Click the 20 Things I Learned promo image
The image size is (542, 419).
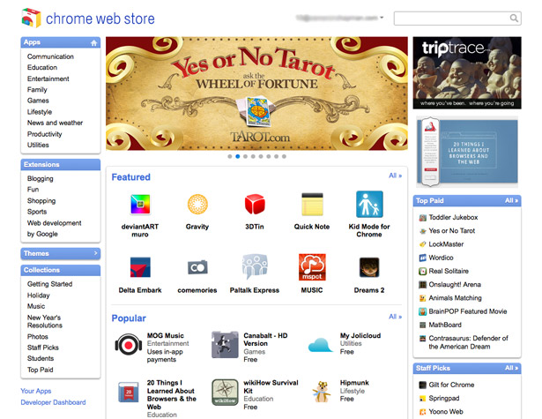[467, 151]
